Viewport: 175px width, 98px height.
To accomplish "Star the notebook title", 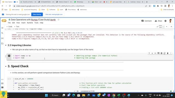I will click(59, 20).
